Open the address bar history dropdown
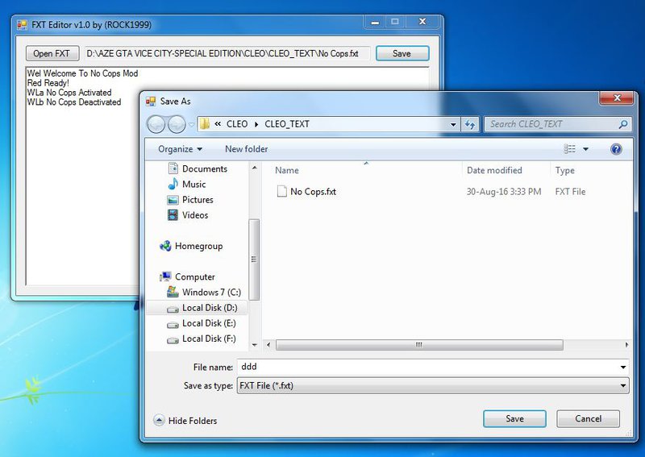The image size is (645, 457). [x=453, y=124]
